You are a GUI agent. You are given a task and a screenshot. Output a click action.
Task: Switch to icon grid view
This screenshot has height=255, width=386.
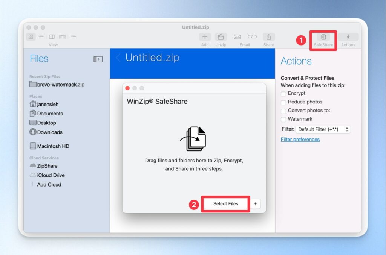click(x=31, y=36)
